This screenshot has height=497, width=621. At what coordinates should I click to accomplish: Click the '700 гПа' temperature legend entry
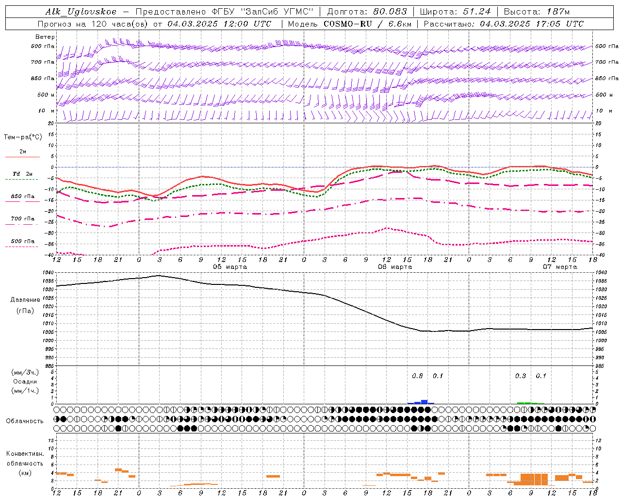click(22, 220)
